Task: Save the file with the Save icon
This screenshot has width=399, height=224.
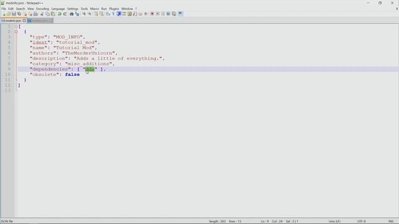Action: click(14, 14)
